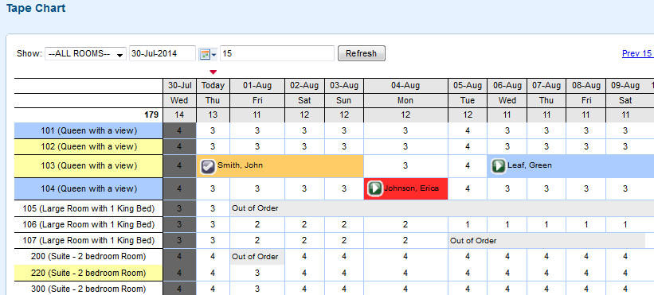The image size is (654, 295).
Task: Click the total availability count 179
Action: point(151,115)
